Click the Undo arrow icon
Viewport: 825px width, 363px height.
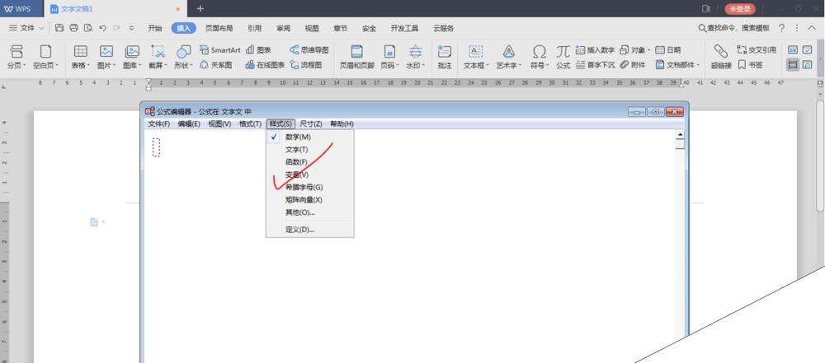102,28
